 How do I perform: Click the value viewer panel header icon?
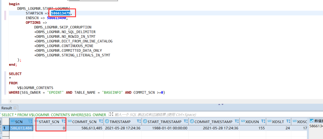(x=312, y=121)
